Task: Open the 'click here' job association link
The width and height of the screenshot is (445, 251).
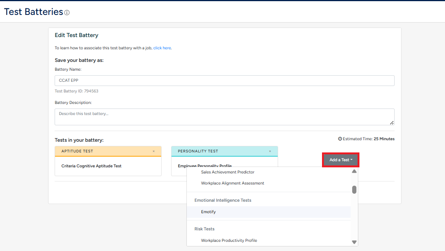Action: tap(162, 48)
